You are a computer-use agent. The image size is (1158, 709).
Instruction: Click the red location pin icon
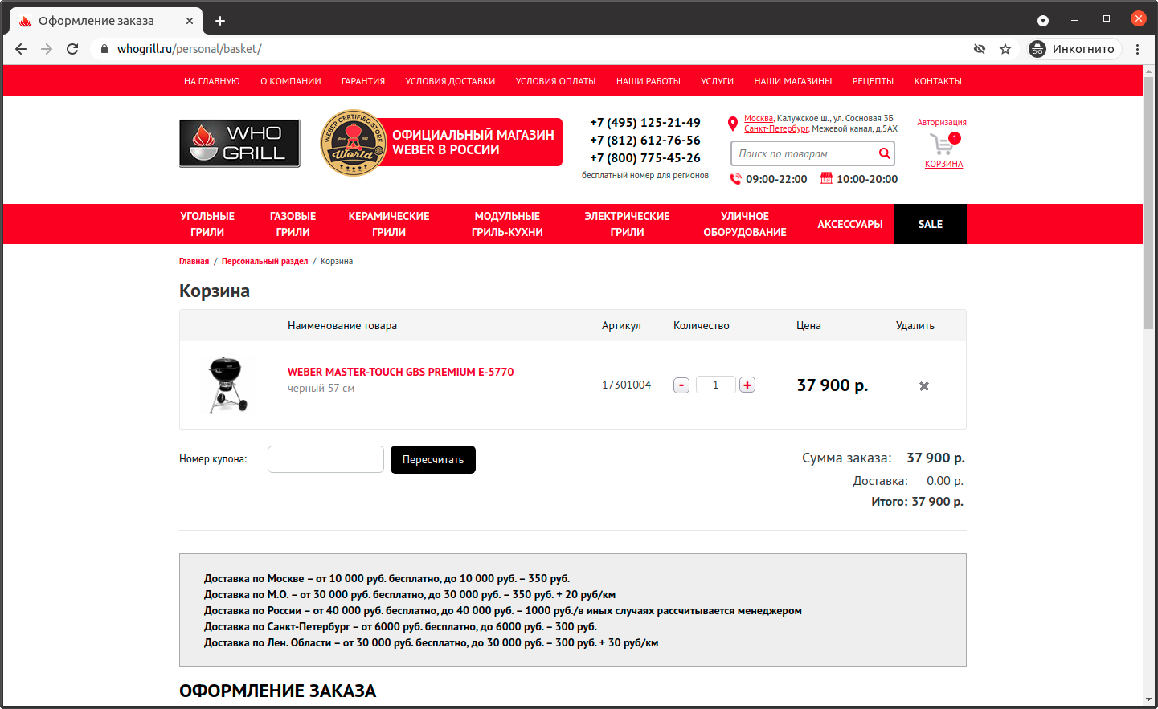[733, 124]
